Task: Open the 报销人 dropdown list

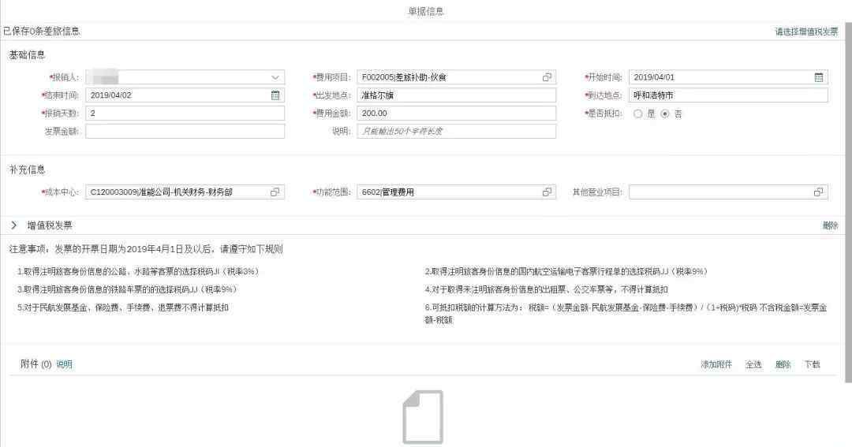Action: 275,77
